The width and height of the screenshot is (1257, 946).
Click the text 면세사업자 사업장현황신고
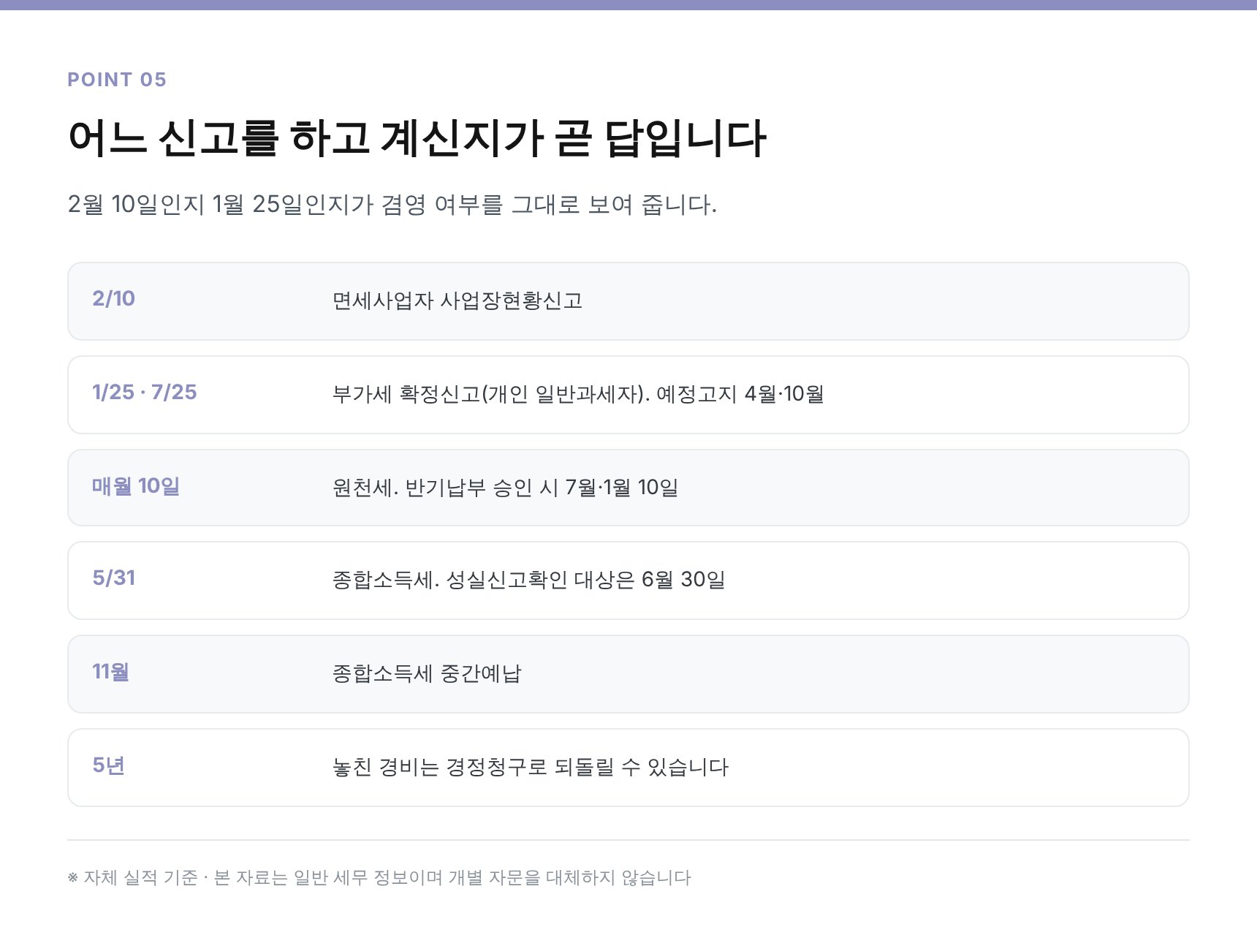click(x=457, y=300)
